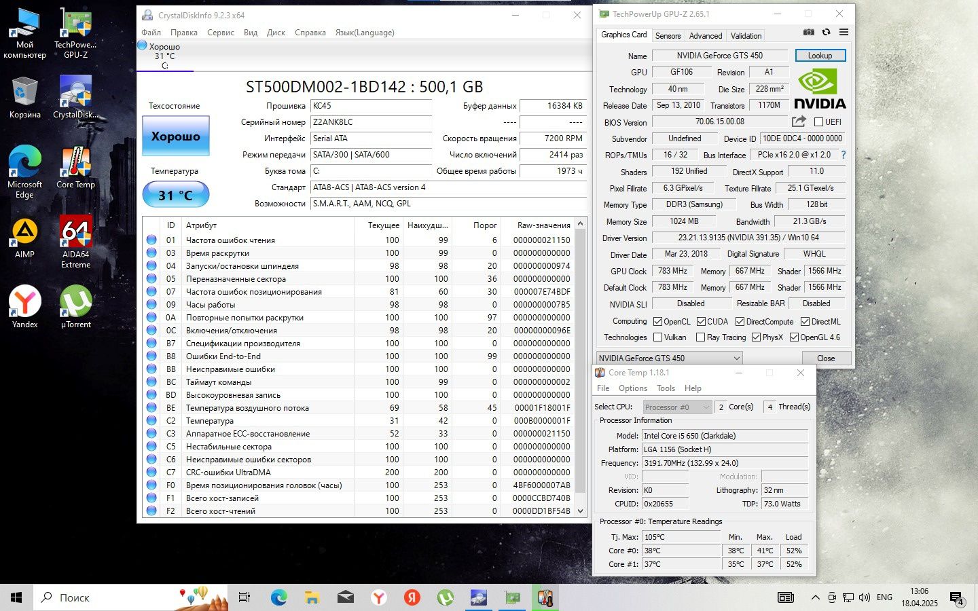Open TechPowerUp GPU-Z desktop shortcut
Screen dimensions: 978x611
(75, 33)
